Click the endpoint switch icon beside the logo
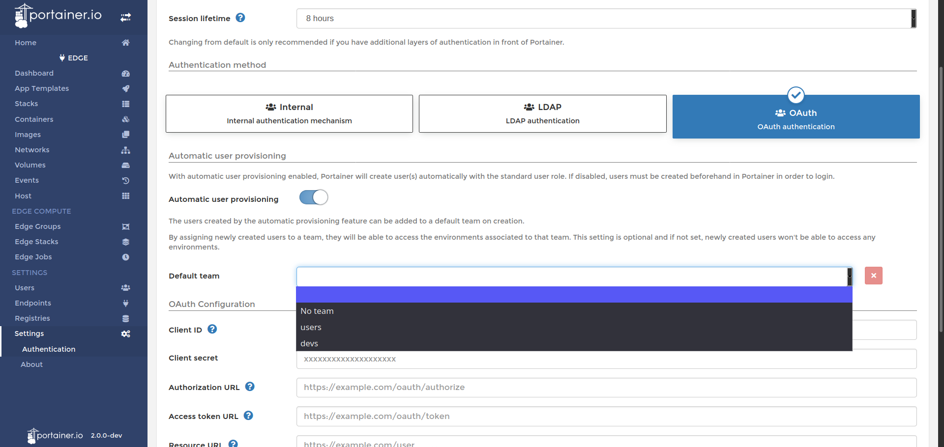Image resolution: width=944 pixels, height=447 pixels. (x=126, y=17)
